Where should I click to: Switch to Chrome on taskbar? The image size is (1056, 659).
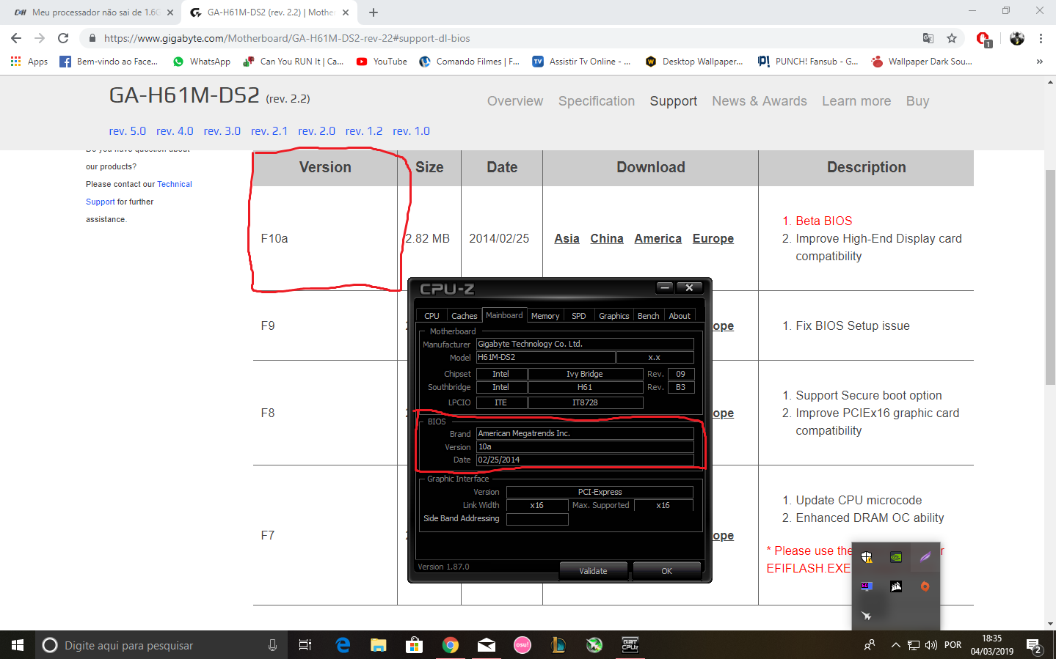click(450, 645)
